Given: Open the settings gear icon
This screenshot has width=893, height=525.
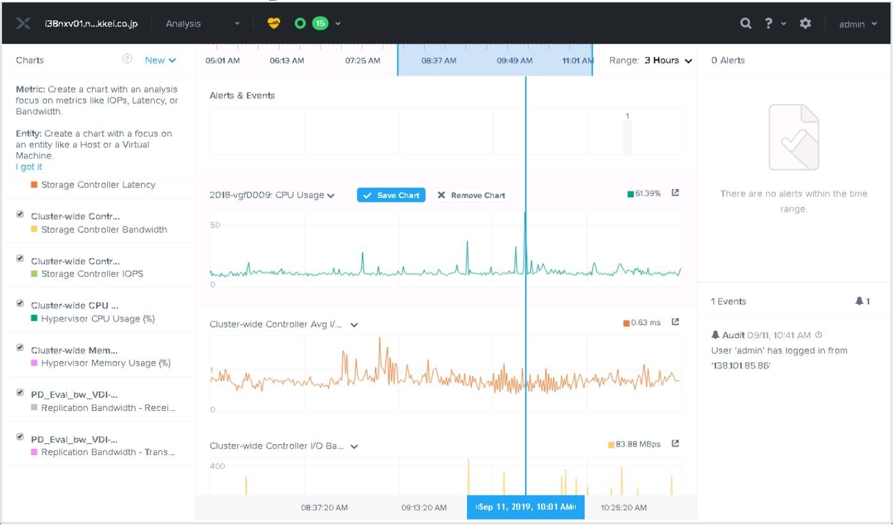Looking at the screenshot, I should pyautogui.click(x=806, y=24).
